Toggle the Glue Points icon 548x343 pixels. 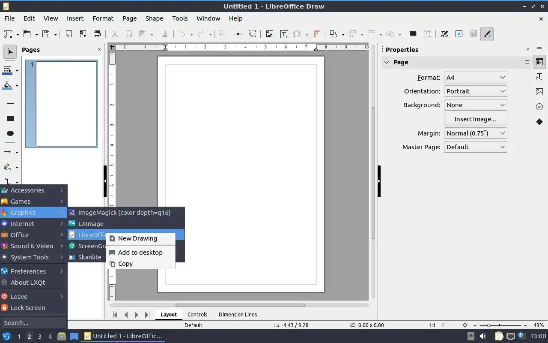[459, 34]
